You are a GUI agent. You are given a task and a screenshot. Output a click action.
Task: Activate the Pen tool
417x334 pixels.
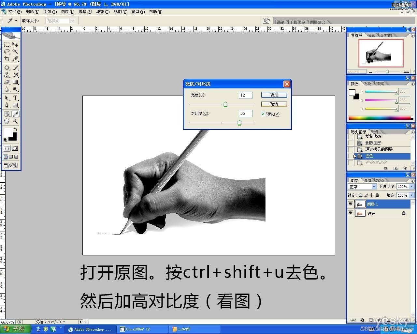pos(7,105)
